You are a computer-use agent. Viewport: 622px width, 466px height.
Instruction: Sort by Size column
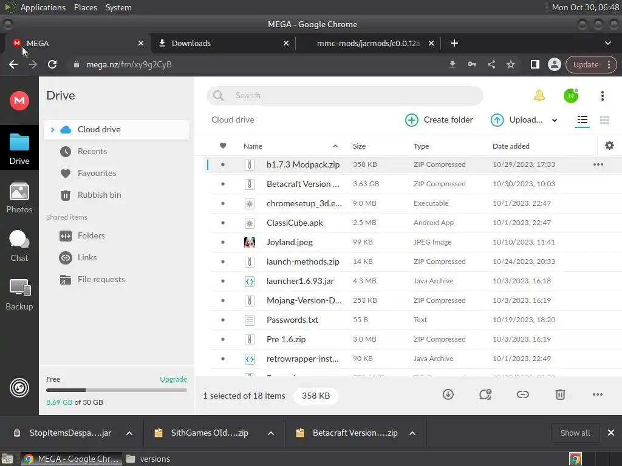(360, 146)
